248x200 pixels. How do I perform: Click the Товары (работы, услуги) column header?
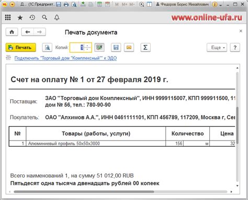pyautogui.click(x=96, y=134)
